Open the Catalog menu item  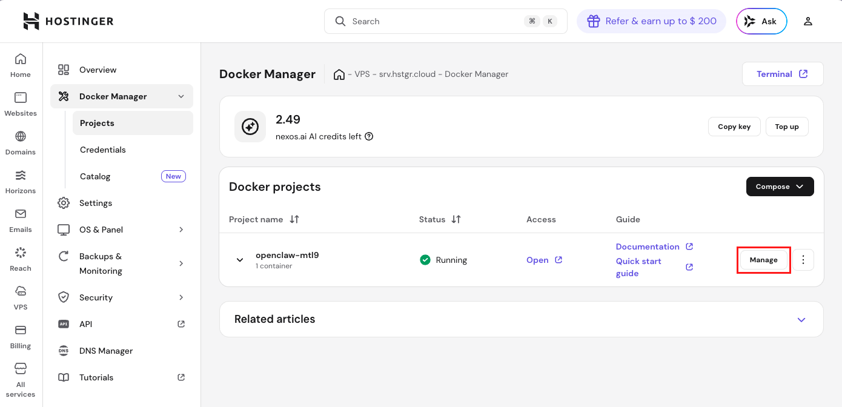click(94, 176)
